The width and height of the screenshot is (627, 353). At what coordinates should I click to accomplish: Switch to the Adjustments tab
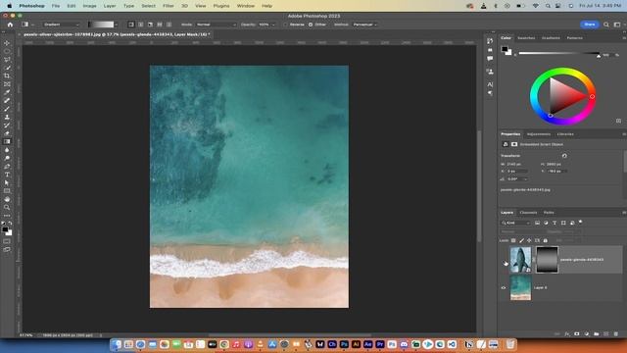[x=539, y=134]
